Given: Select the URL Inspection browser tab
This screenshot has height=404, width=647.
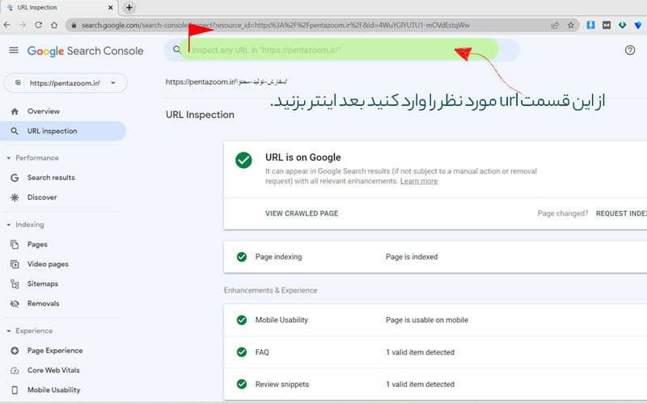Looking at the screenshot, I should (x=59, y=7).
